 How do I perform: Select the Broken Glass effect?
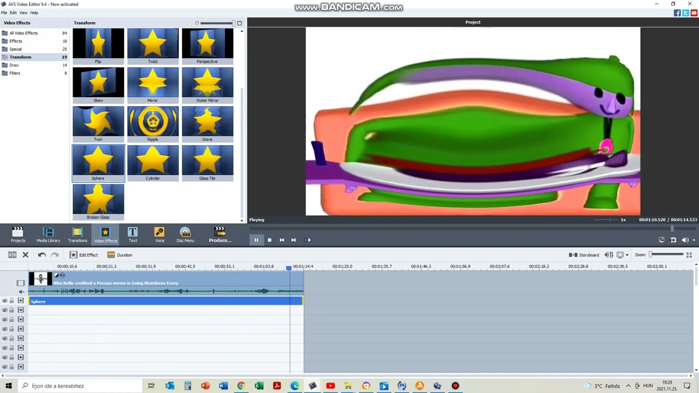98,202
